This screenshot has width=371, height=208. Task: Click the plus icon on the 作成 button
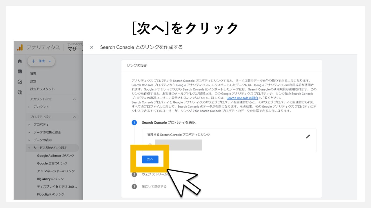click(33, 61)
